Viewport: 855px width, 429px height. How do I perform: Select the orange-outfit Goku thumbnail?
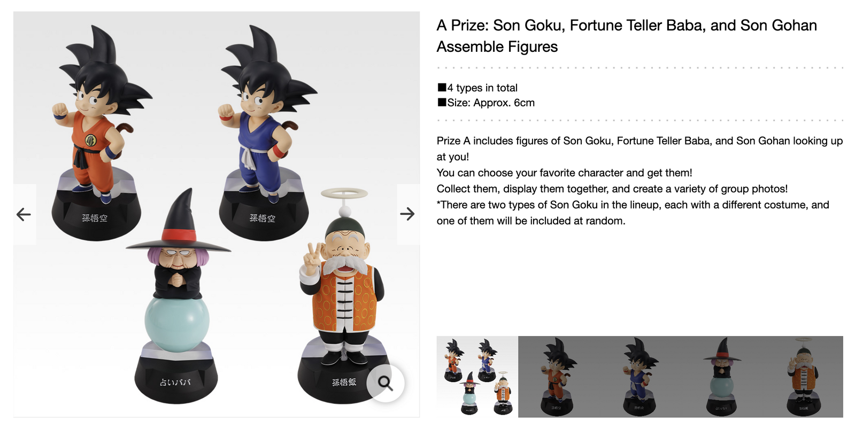click(558, 377)
